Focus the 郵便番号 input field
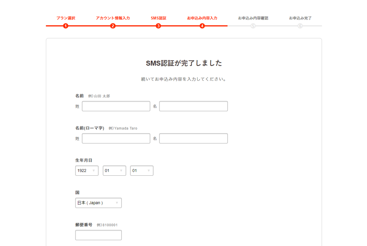Image resolution: width=367 pixels, height=246 pixels. tap(98, 235)
